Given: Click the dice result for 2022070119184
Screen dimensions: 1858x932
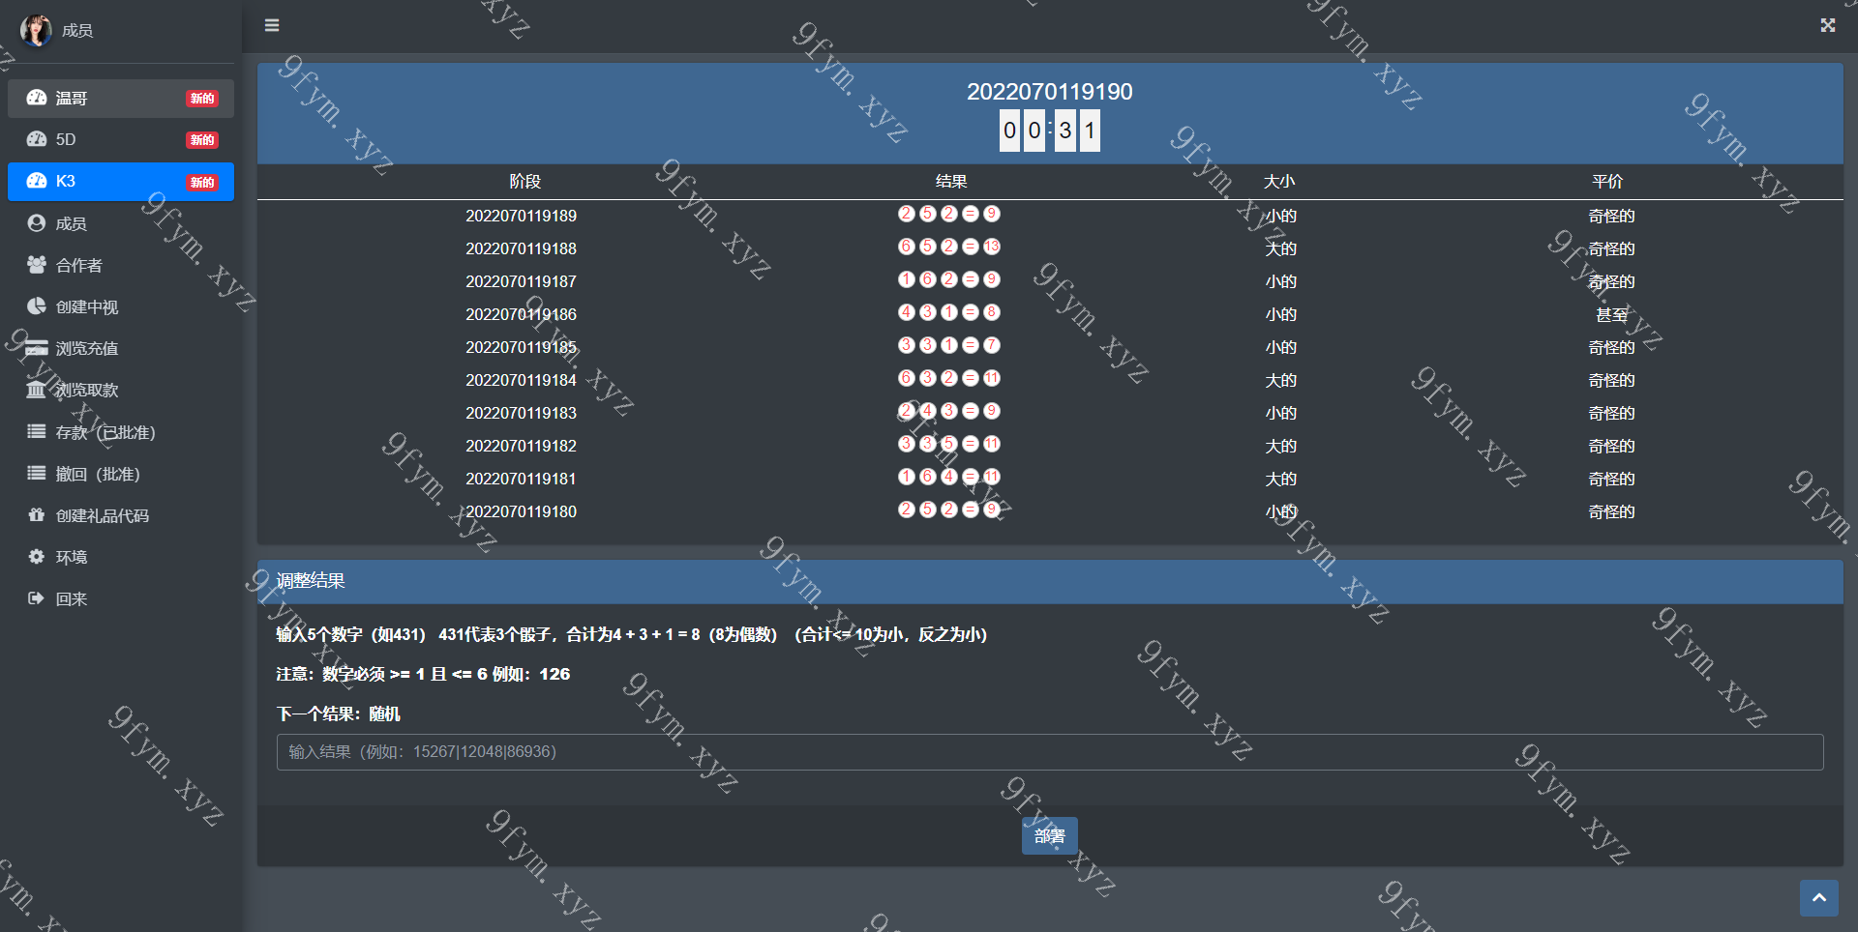Looking at the screenshot, I should (949, 378).
